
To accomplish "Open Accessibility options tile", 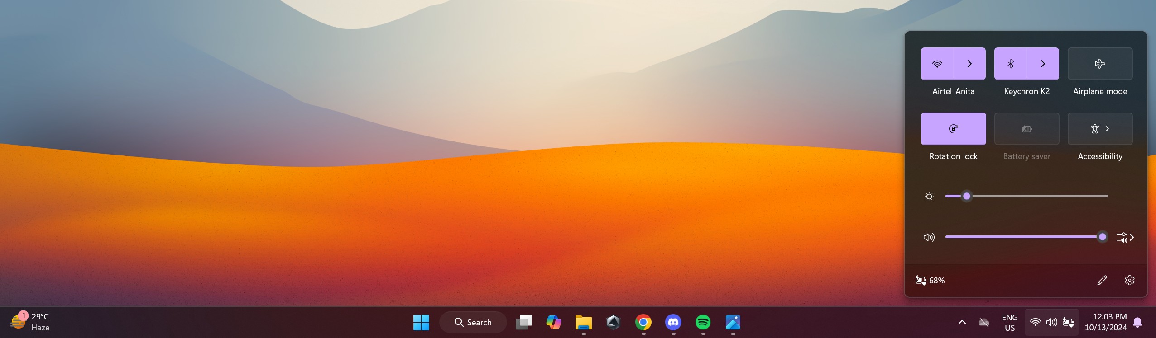I will (x=1100, y=129).
